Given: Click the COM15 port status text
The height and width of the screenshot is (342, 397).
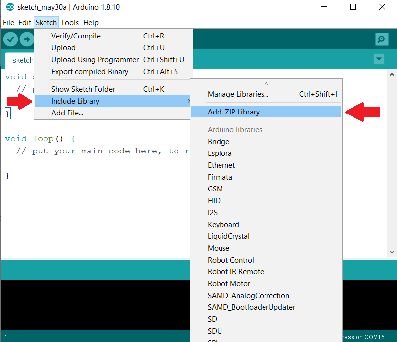Looking at the screenshot, I should click(363, 337).
